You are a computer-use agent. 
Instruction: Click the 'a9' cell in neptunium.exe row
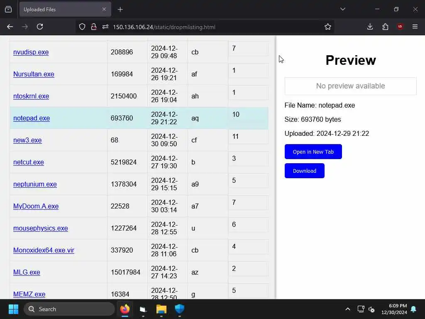[208, 184]
